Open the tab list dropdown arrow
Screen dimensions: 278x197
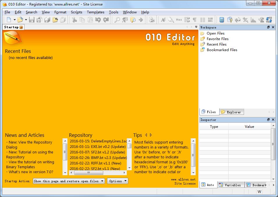click(x=196, y=27)
